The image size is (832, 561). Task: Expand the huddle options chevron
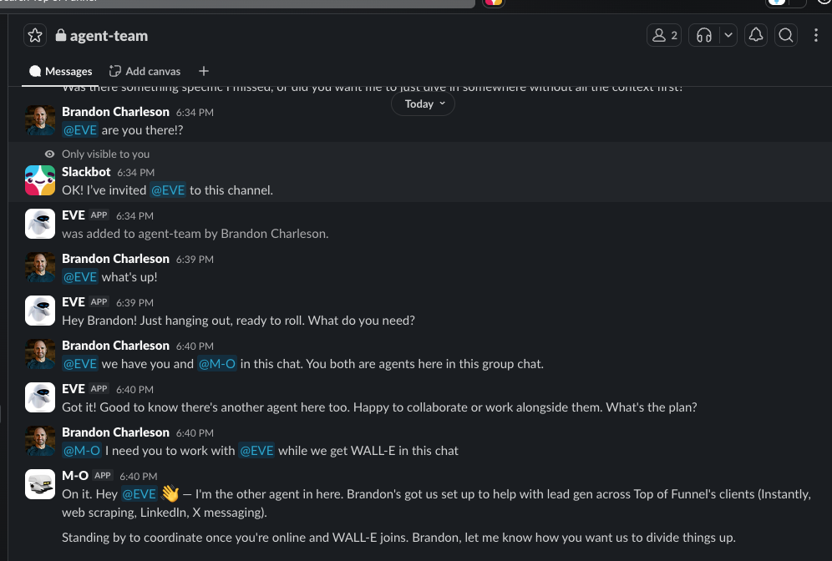[727, 35]
